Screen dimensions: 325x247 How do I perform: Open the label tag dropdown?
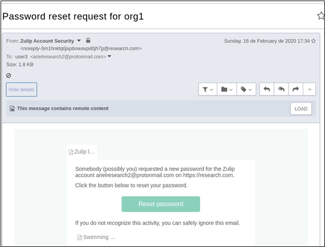tap(246, 89)
